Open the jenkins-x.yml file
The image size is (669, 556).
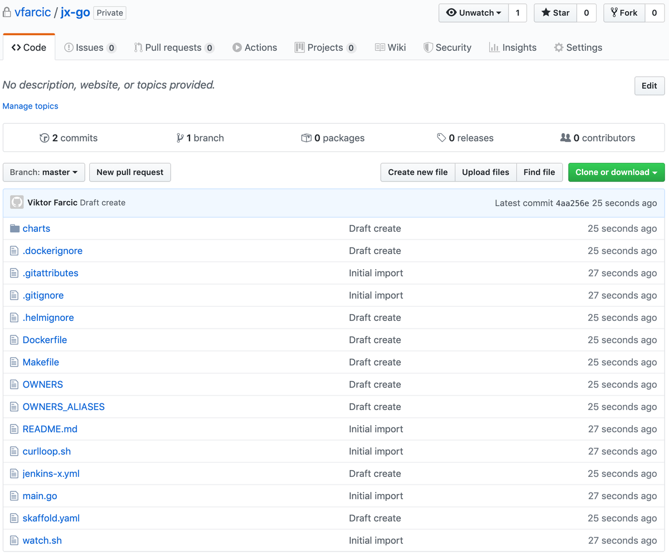[x=51, y=473]
